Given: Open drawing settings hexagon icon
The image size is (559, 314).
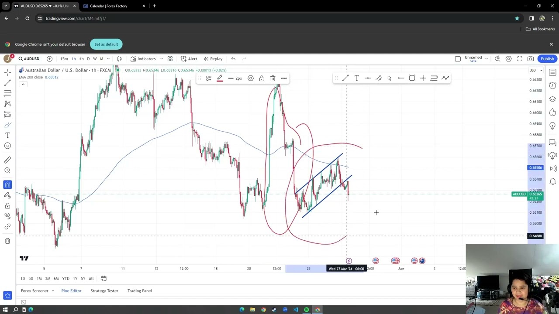Looking at the screenshot, I should (251, 78).
